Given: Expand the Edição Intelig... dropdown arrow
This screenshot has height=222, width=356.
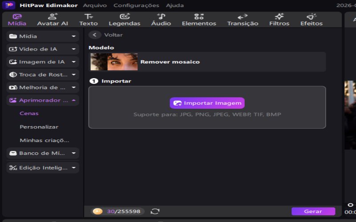Looking at the screenshot, I should click(x=73, y=168).
